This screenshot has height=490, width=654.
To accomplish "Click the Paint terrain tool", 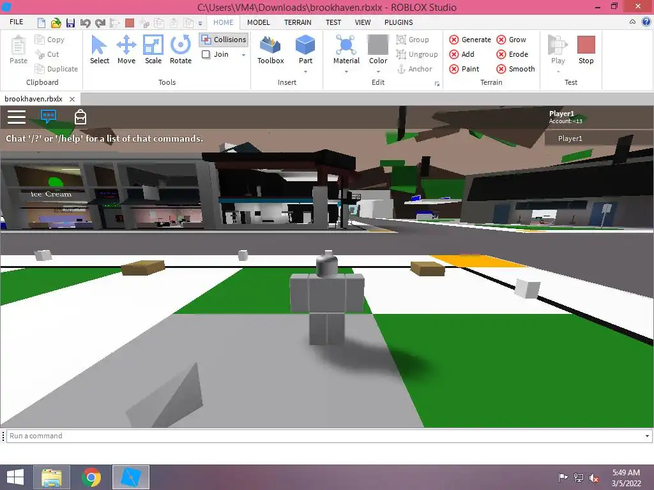I will (464, 69).
